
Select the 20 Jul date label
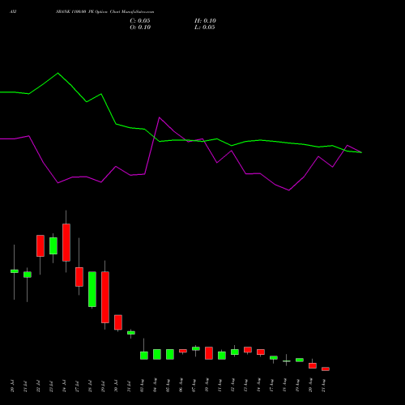pyautogui.click(x=12, y=386)
